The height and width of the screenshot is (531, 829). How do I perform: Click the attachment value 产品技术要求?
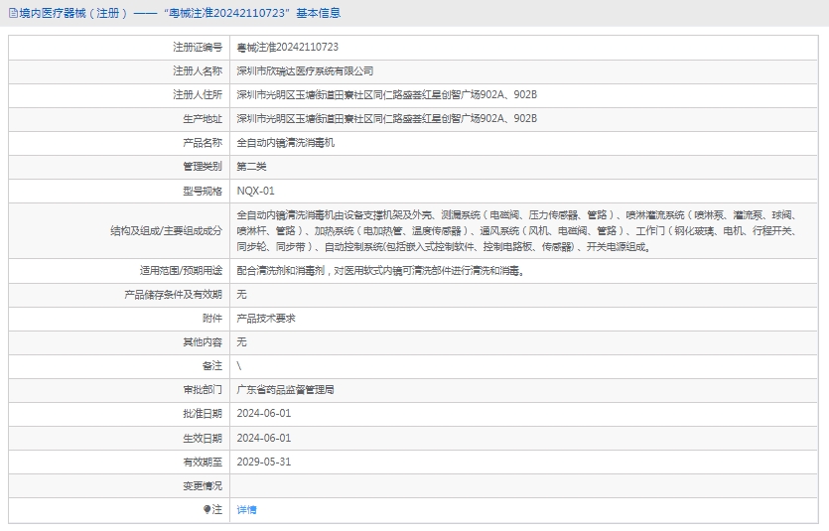[x=265, y=319]
